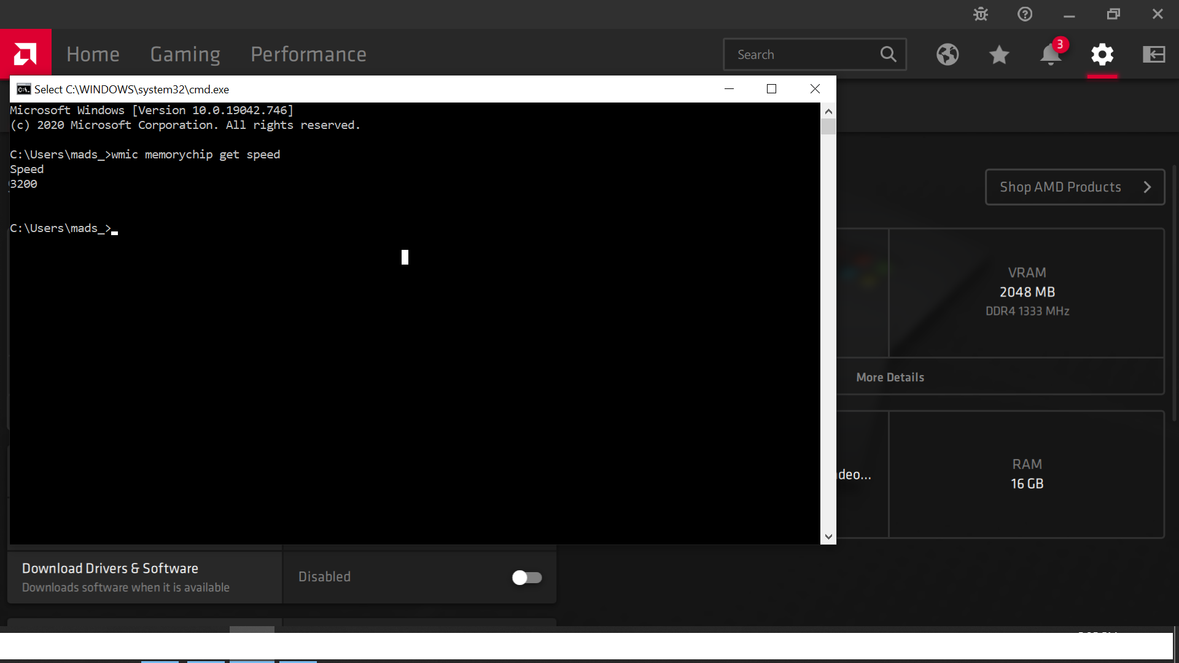Image resolution: width=1179 pixels, height=663 pixels.
Task: Click the RAM 16 GB value
Action: (1027, 484)
